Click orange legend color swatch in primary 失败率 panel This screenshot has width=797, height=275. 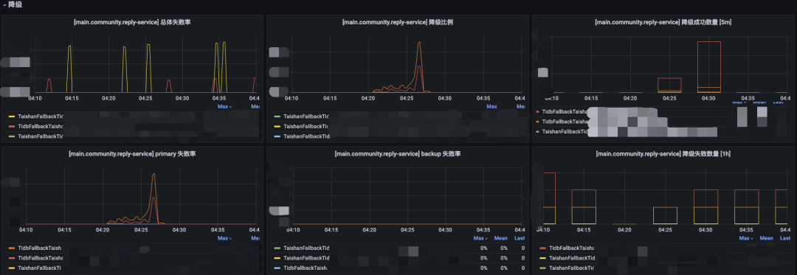coord(12,248)
